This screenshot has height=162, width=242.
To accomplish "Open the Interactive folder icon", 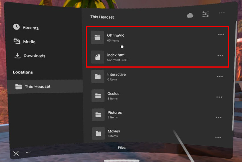I will 98,76.
